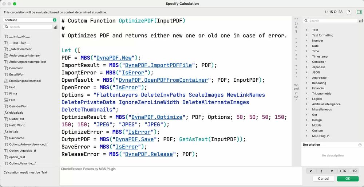Insert the caret power operator
This screenshot has width=364, height=187.
(296, 100)
